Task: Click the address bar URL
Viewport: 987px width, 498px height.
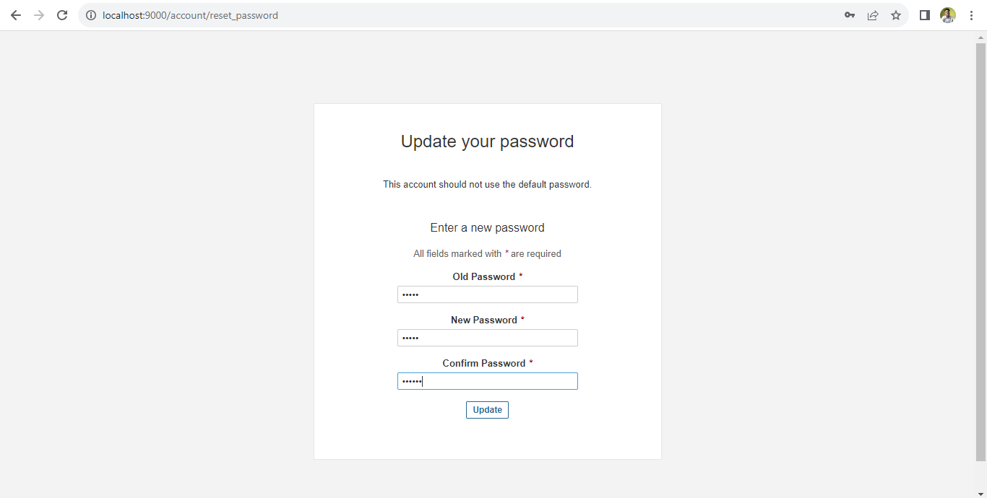Action: coord(190,15)
